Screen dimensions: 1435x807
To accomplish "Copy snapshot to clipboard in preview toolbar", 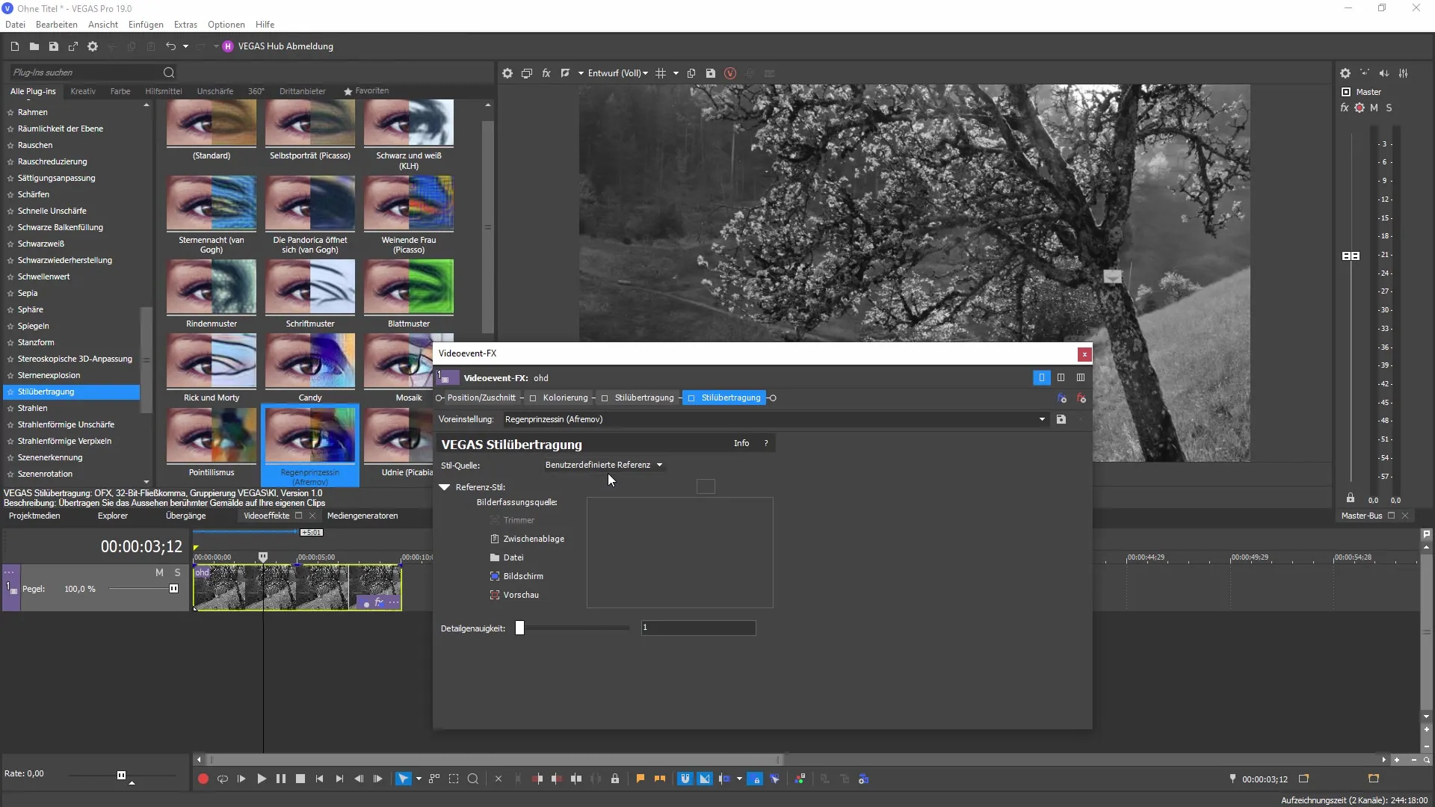I will coord(691,73).
